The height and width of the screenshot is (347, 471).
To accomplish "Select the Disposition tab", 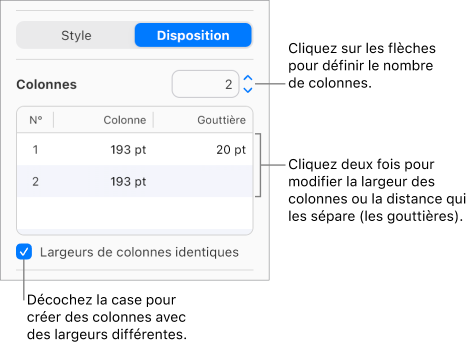I will click(x=192, y=35).
